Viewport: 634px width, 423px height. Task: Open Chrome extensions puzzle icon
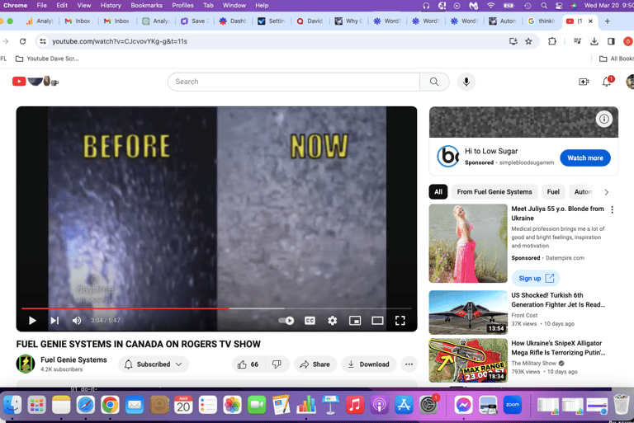pyautogui.click(x=552, y=41)
